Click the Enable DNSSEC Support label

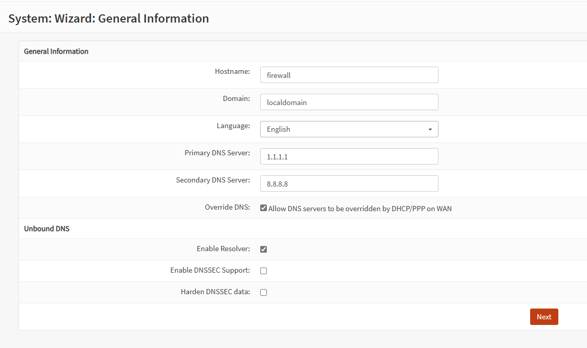210,270
